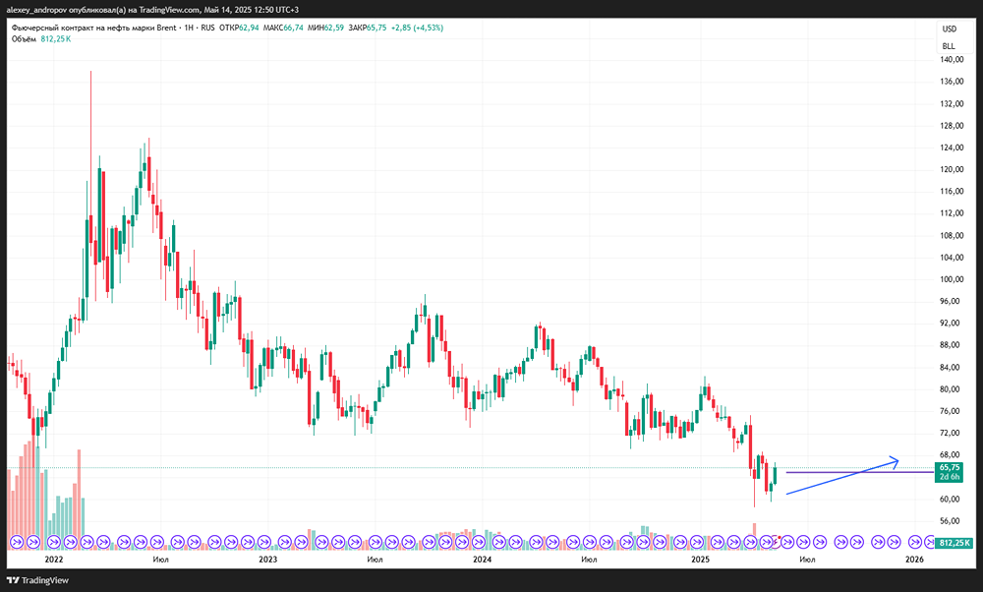This screenshot has height=592, width=983.
Task: Open the BLL unit selector
Action: click(949, 46)
